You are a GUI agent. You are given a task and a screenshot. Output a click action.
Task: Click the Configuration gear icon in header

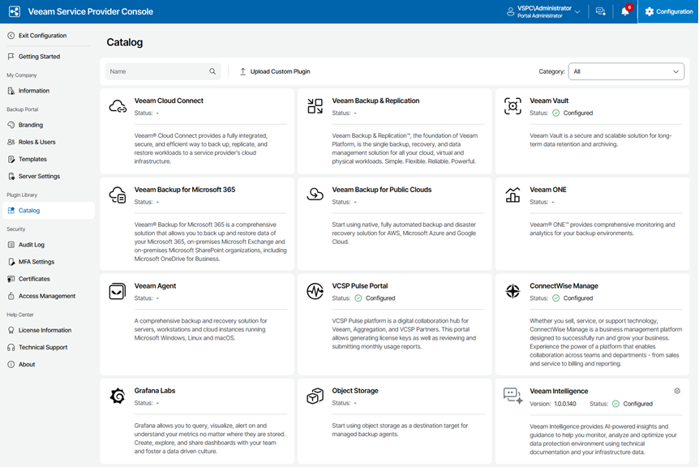pos(650,11)
